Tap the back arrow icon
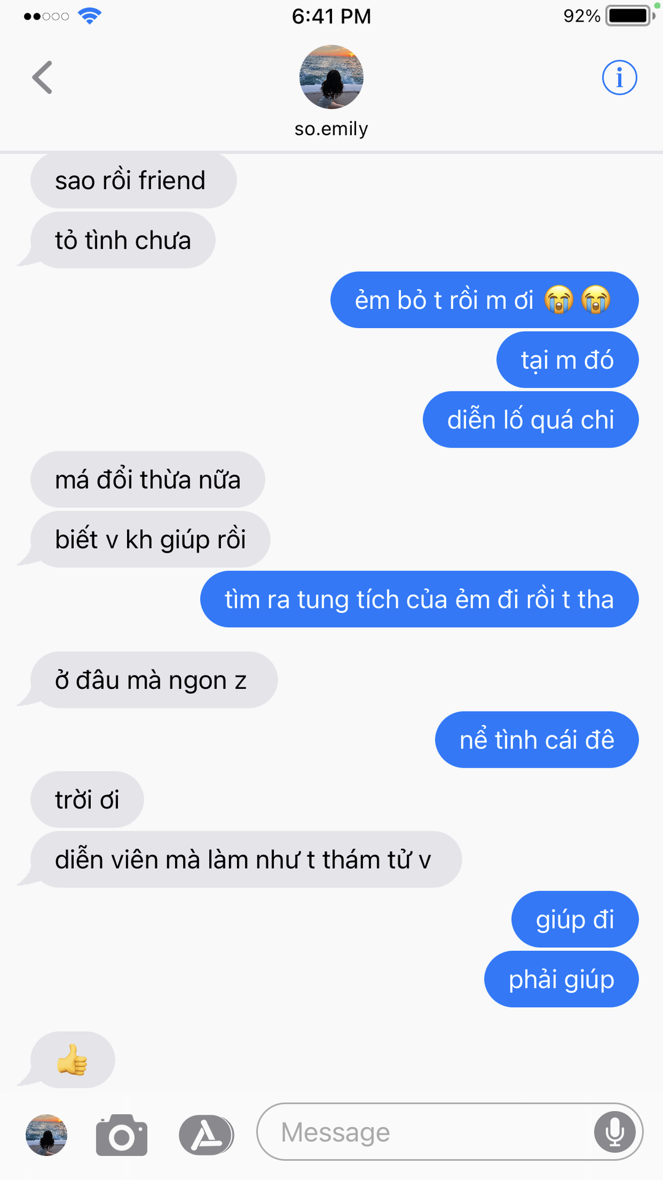The image size is (663, 1180). coord(42,77)
